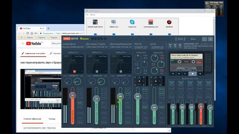239x134 pixels.
Task: Expand the arrow under Default Audio Device
Action: [x=96, y=34]
